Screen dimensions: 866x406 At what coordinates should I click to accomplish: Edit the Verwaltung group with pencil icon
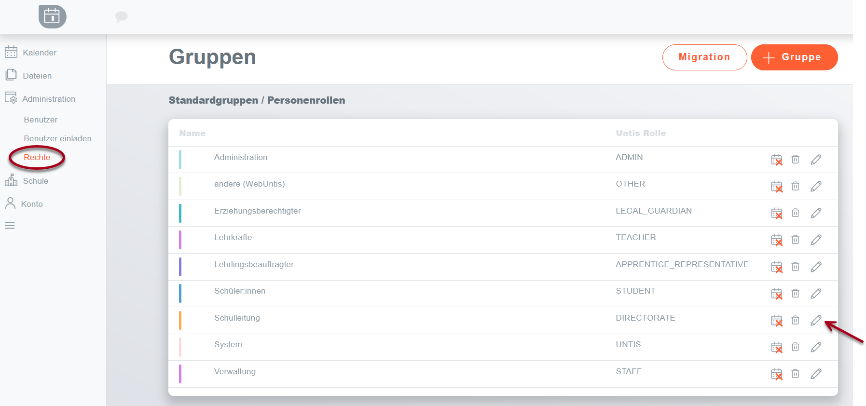(816, 374)
